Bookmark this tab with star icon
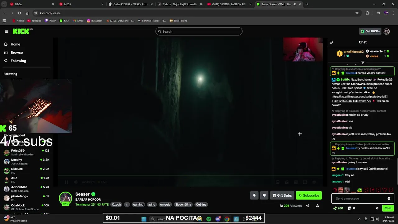The width and height of the screenshot is (398, 224). pos(357,13)
